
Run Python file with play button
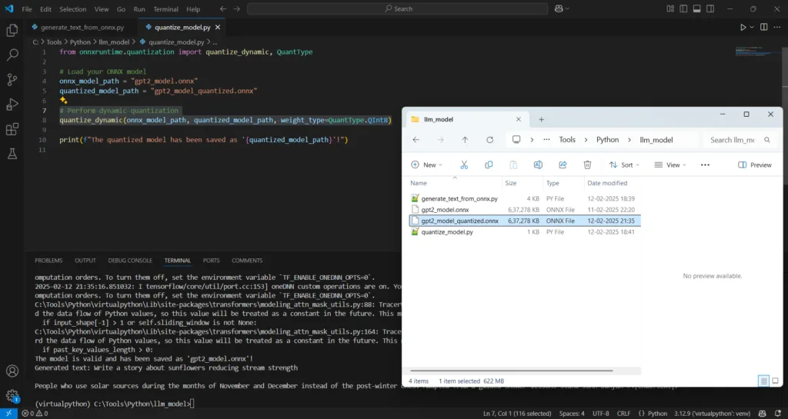[743, 27]
